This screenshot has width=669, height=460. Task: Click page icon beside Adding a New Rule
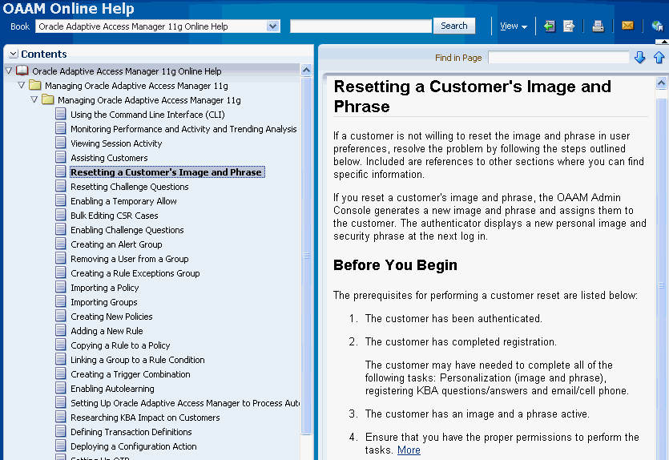(61, 331)
